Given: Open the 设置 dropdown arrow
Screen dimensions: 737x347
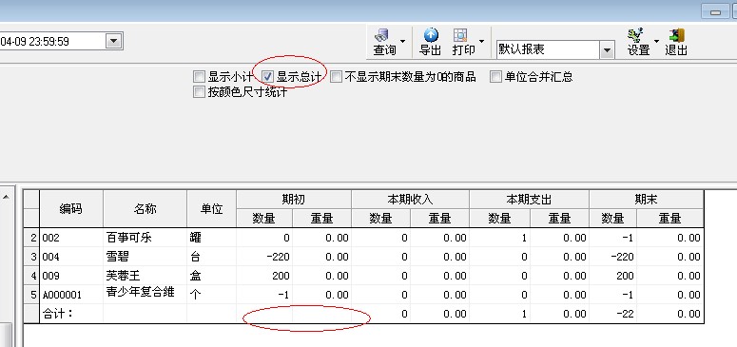Looking at the screenshot, I should pos(656,42).
